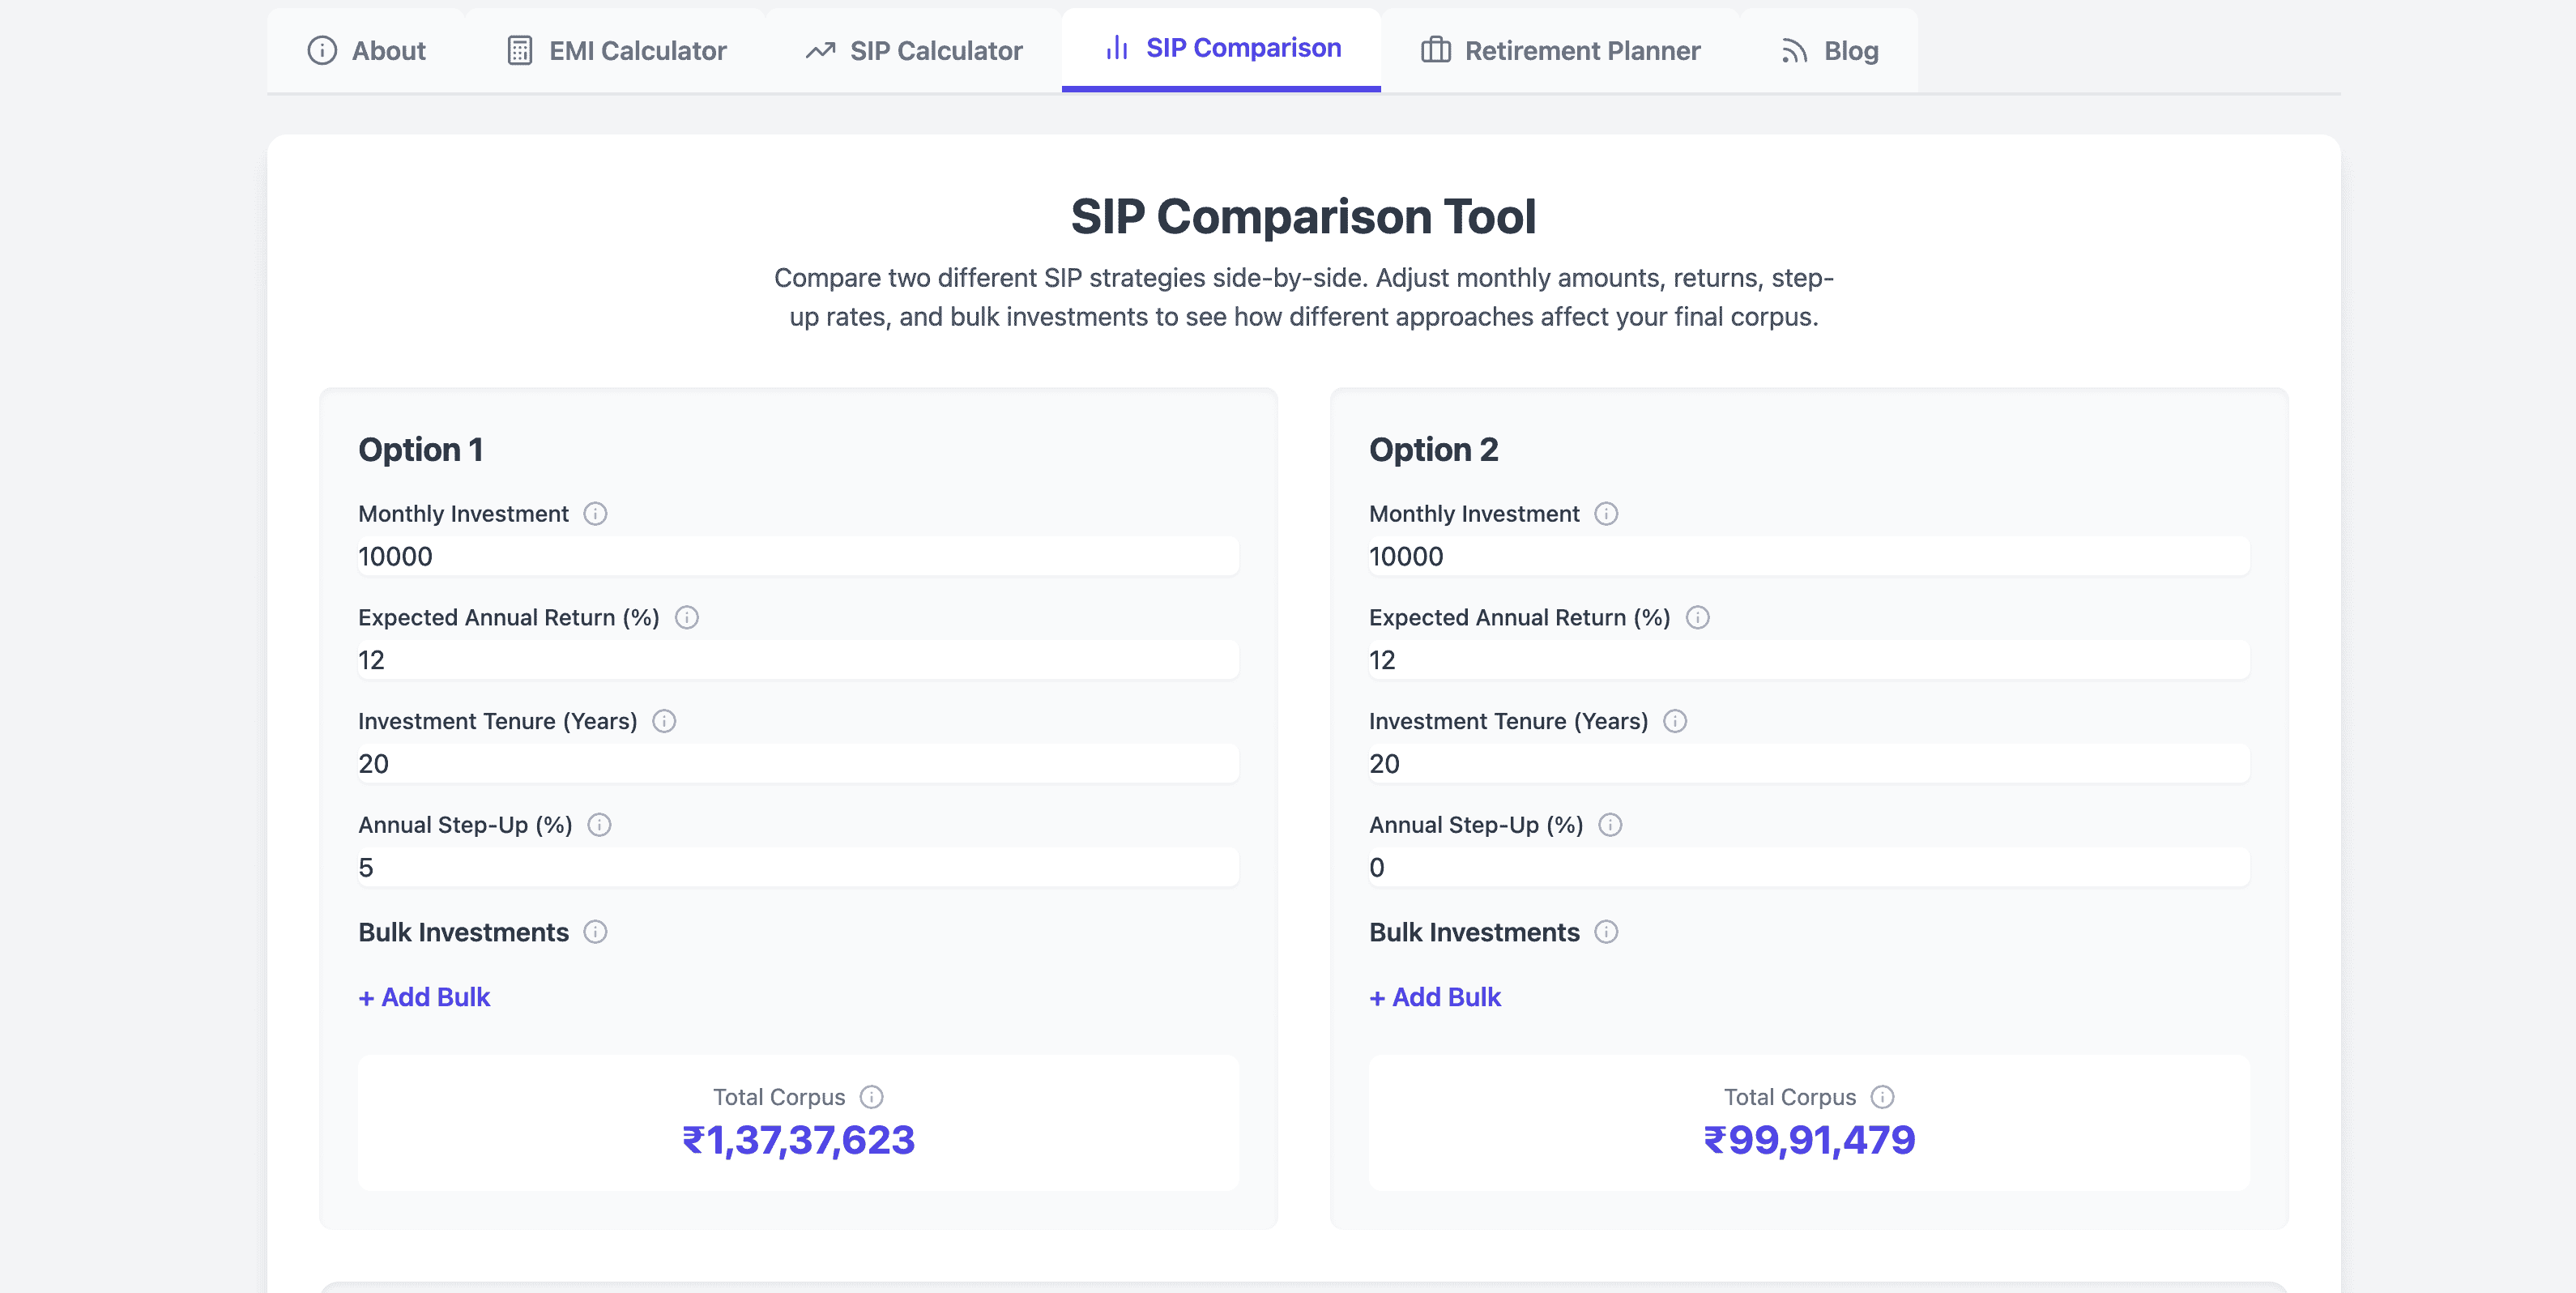Image resolution: width=2576 pixels, height=1293 pixels.
Task: Click the ₹99,91,479 corpus value
Action: pyautogui.click(x=1809, y=1141)
